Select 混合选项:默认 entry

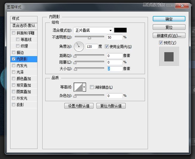[x=24, y=26]
